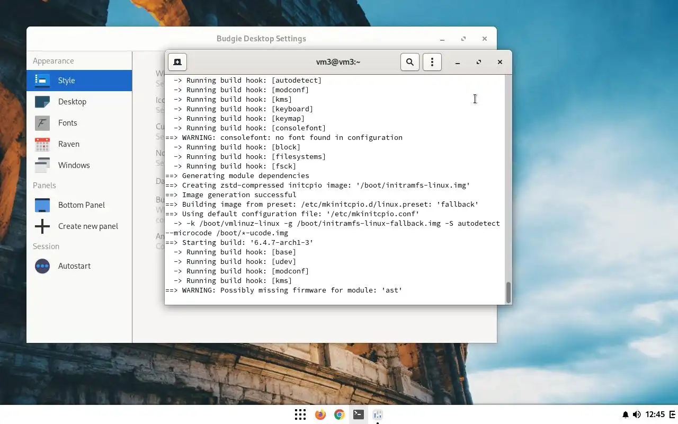Click the '[keymap]' build hook line

tap(239, 119)
